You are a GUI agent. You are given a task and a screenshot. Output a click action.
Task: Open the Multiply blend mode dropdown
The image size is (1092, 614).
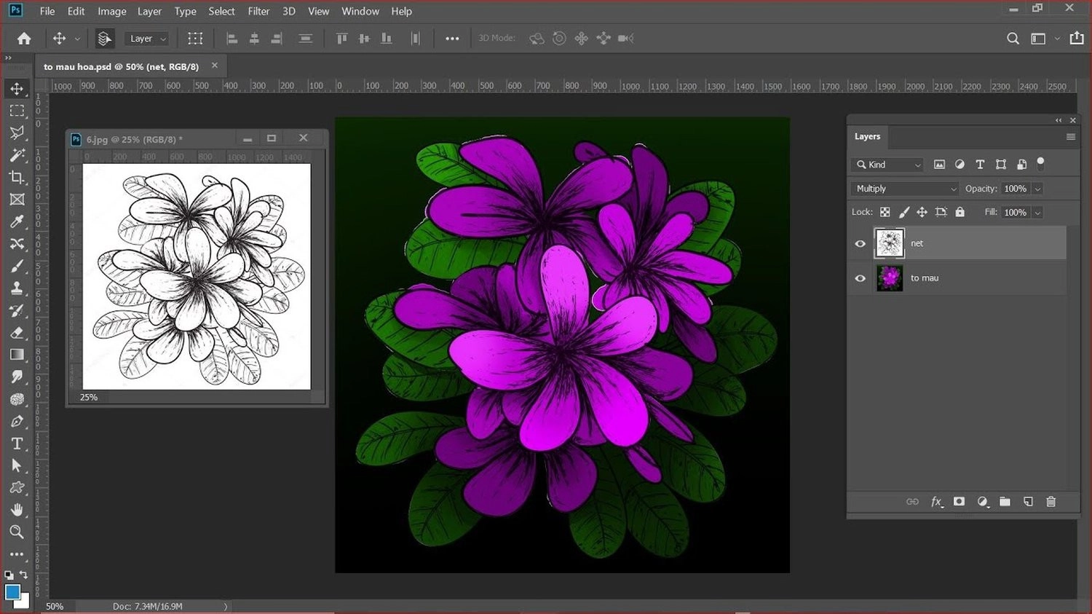pos(905,189)
